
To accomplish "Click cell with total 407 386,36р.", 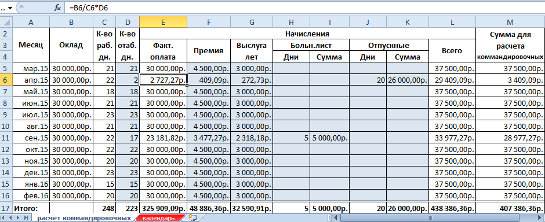I will point(510,209).
